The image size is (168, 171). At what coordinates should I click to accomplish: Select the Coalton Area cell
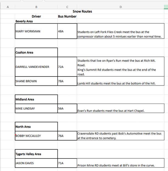click(x=36, y=52)
